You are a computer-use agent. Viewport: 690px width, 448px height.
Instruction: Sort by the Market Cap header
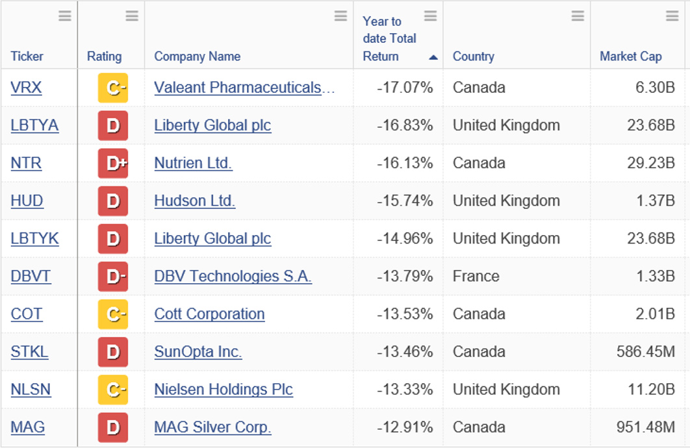pyautogui.click(x=631, y=56)
